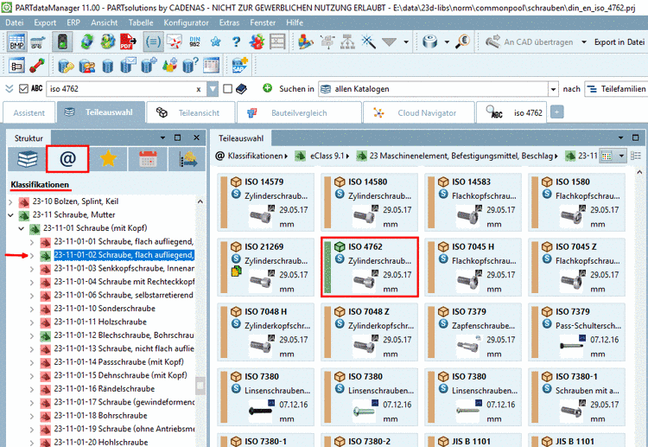Click the DIN 962 toolbar icon
This screenshot has height=447, width=648.
[x=194, y=42]
